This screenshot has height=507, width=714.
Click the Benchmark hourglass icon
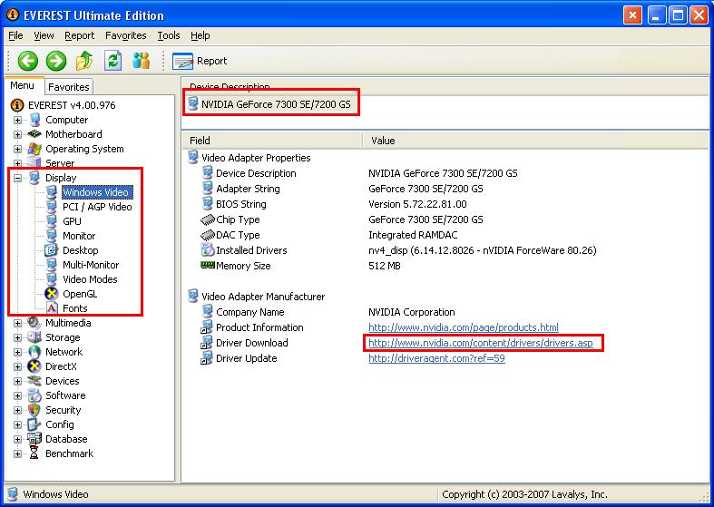coord(34,453)
